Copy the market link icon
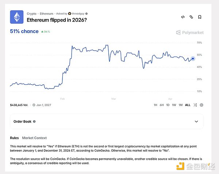 (191, 17)
